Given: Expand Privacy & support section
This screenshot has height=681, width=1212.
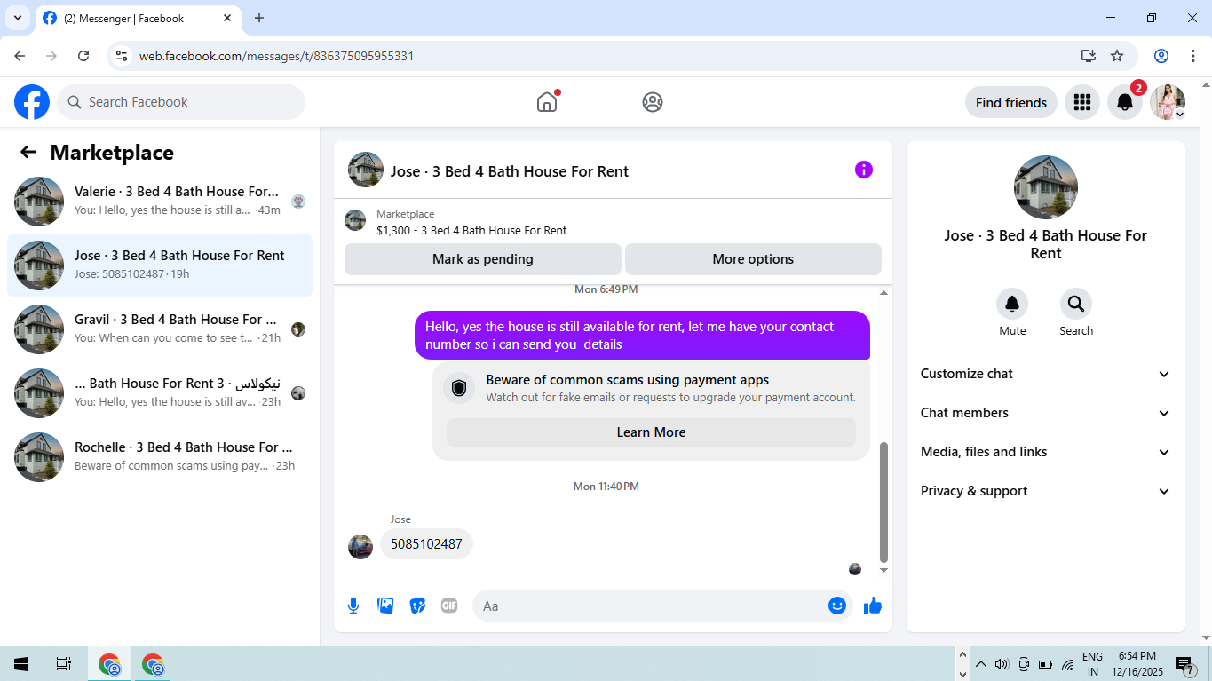Looking at the screenshot, I should 1046,491.
